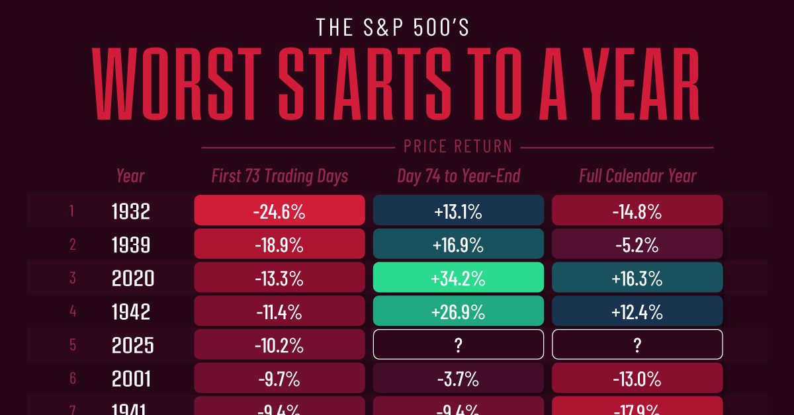Select the year 1939 row label

(131, 245)
